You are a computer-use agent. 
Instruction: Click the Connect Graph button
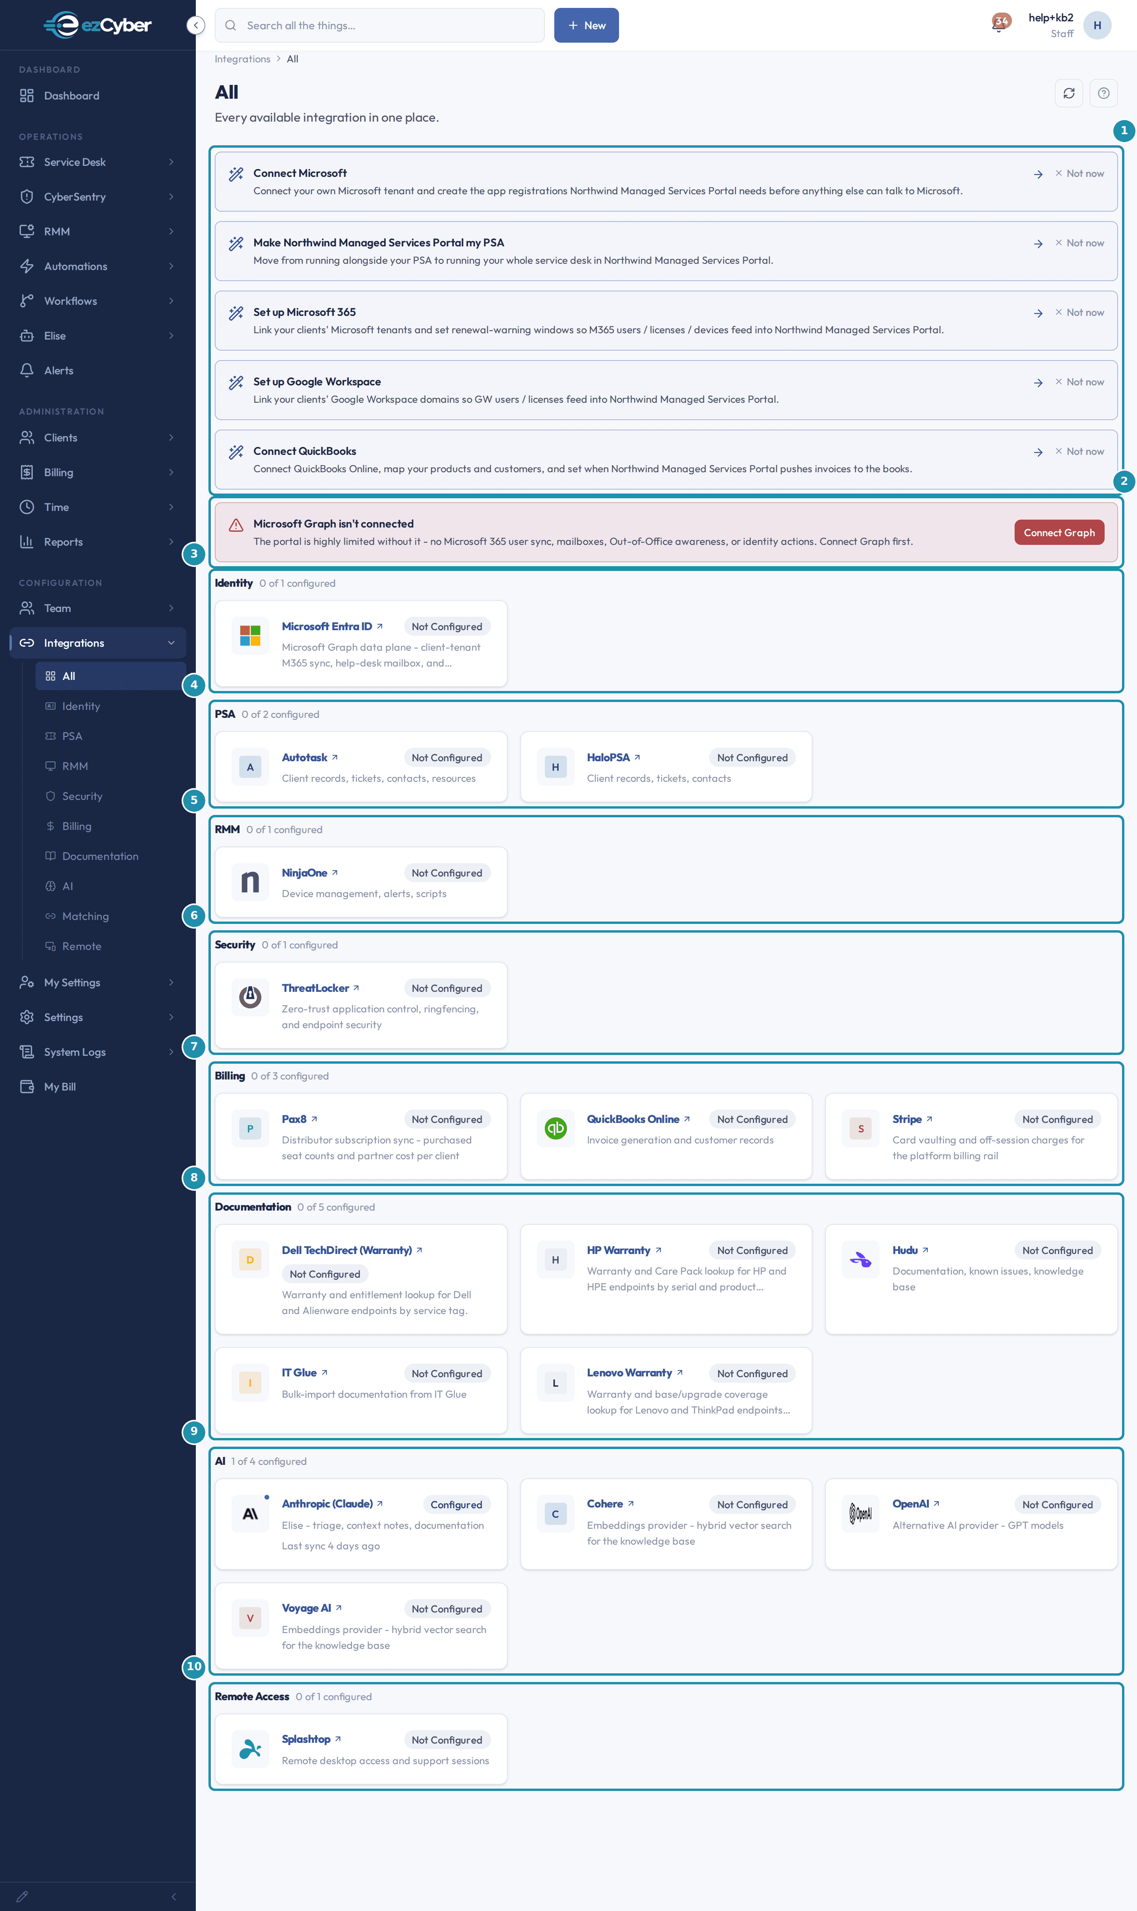[1059, 533]
